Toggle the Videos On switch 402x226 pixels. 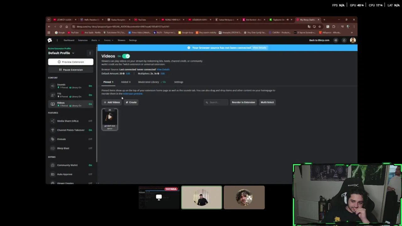[x=126, y=56]
